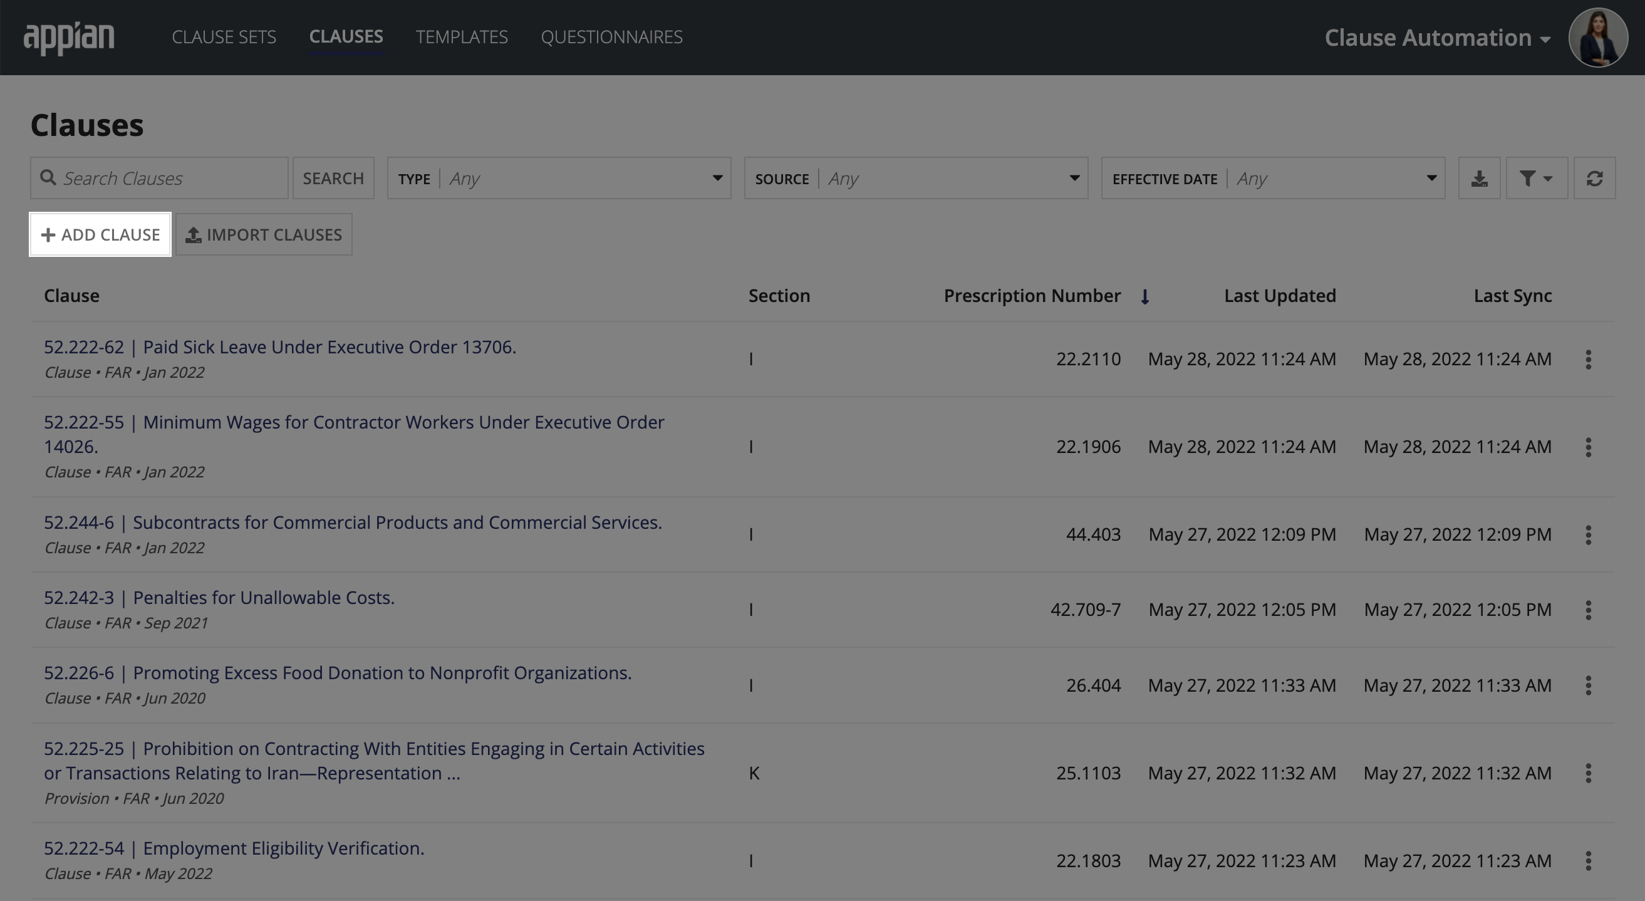Open row menu for Promoting Excess Food Donation

pos(1588,686)
